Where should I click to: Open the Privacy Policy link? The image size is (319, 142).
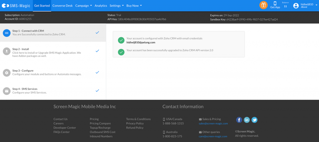click(135, 124)
